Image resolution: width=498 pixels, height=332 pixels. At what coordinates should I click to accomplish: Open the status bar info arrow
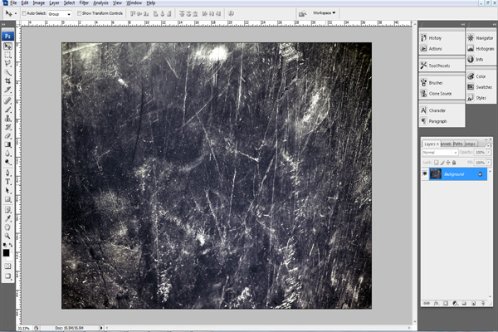pos(101,328)
